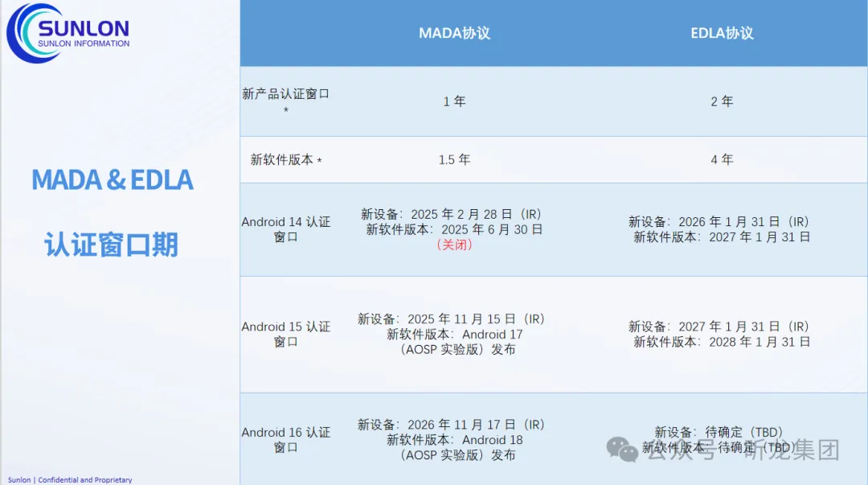Click the 2025 年 2 月 28 日 date
Viewport: 868px width, 485px height.
(x=473, y=214)
